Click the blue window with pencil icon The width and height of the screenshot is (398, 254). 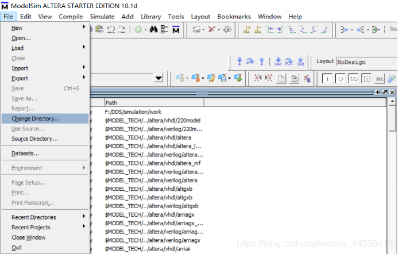(x=211, y=78)
